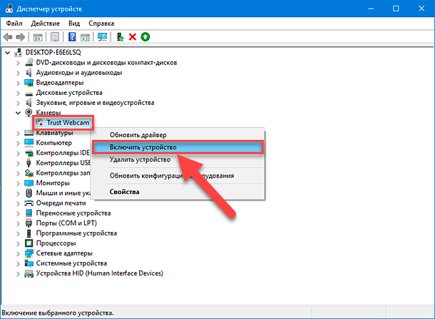Open the Справка menu
The height and width of the screenshot is (319, 435).
pyautogui.click(x=101, y=24)
